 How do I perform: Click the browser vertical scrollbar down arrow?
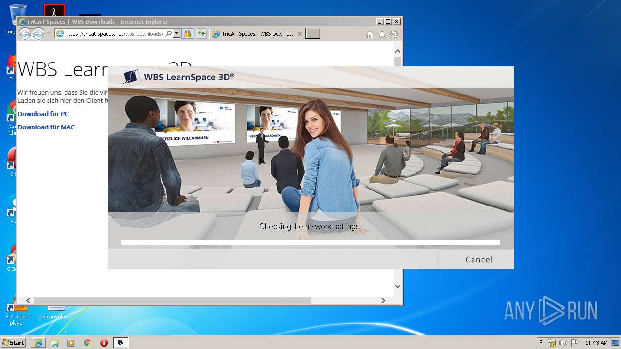click(398, 286)
